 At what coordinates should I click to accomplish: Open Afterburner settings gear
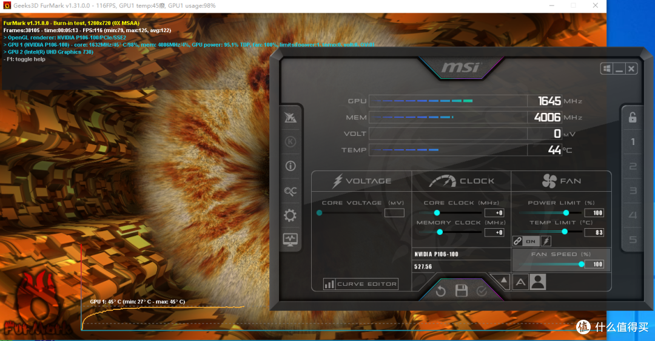click(x=291, y=215)
